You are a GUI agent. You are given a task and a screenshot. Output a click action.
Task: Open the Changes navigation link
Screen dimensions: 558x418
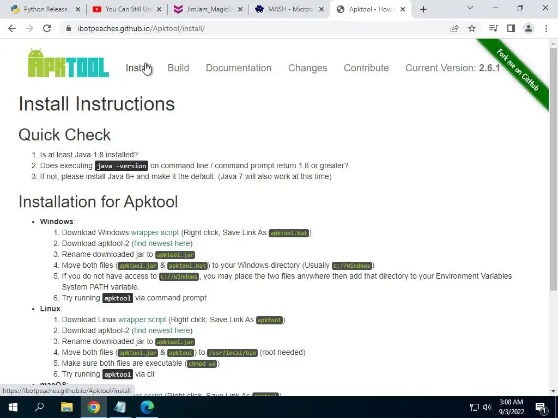(x=307, y=68)
